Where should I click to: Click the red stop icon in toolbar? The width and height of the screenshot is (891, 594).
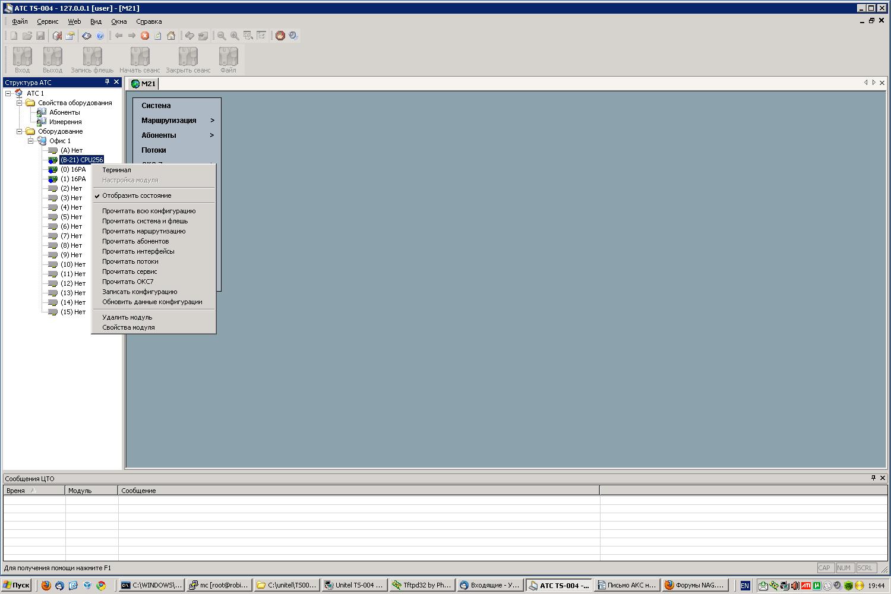pos(145,36)
